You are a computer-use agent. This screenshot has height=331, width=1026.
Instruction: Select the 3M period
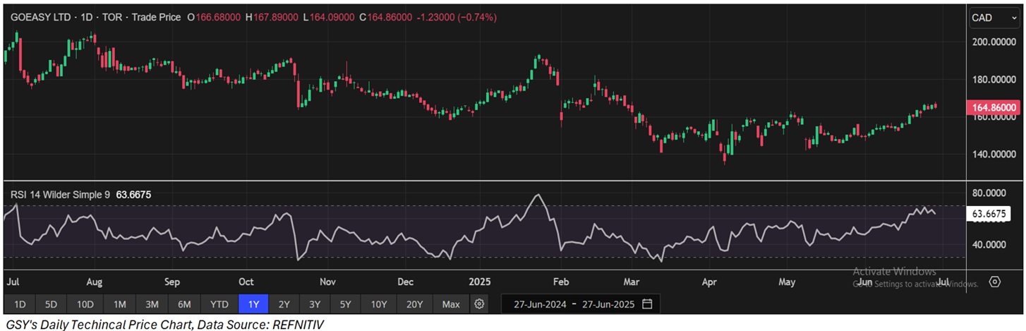tap(152, 304)
